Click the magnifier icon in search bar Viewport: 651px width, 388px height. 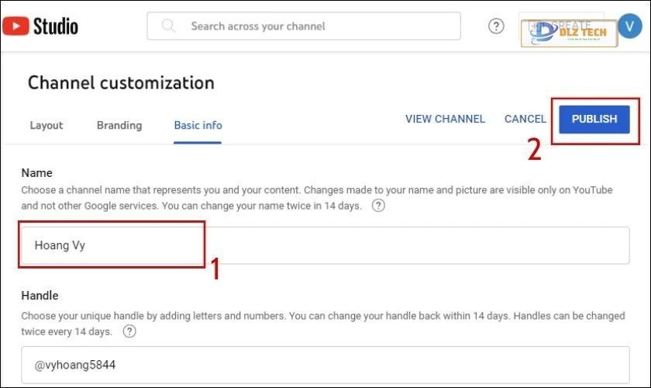[x=168, y=26]
